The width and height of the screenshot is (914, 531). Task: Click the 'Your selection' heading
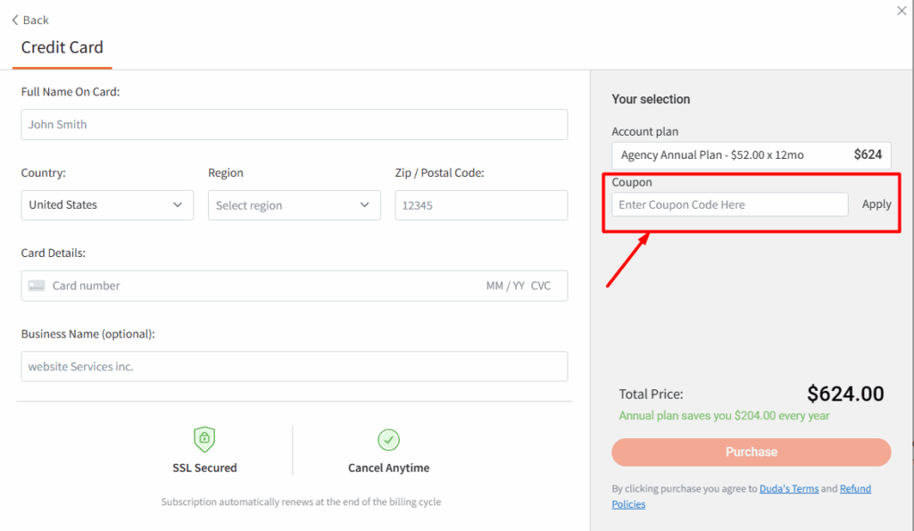point(651,99)
